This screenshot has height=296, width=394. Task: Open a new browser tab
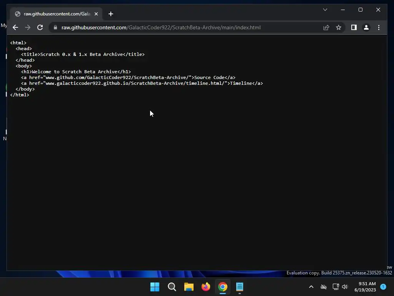(x=111, y=14)
